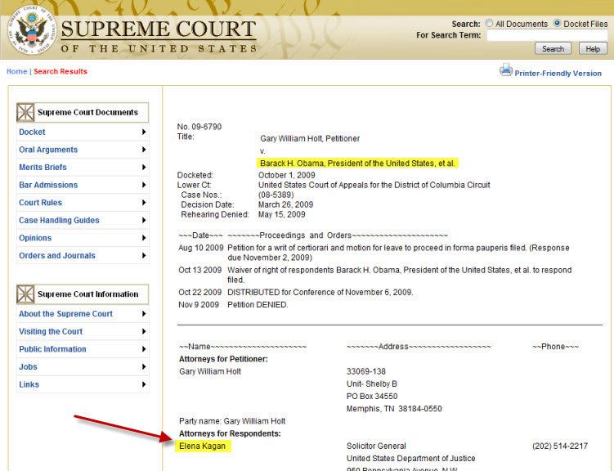Open the Opinions menu item
Image resolution: width=614 pixels, height=471 pixels.
click(35, 238)
